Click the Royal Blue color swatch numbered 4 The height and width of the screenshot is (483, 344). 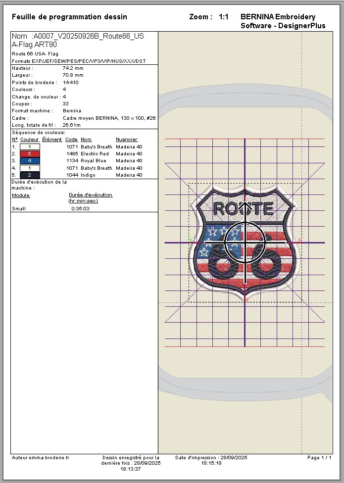pos(30,161)
